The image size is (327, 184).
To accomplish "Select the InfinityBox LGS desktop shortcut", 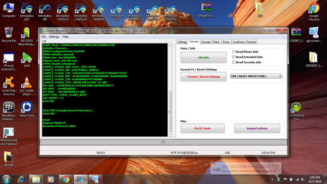I will coord(116,13).
